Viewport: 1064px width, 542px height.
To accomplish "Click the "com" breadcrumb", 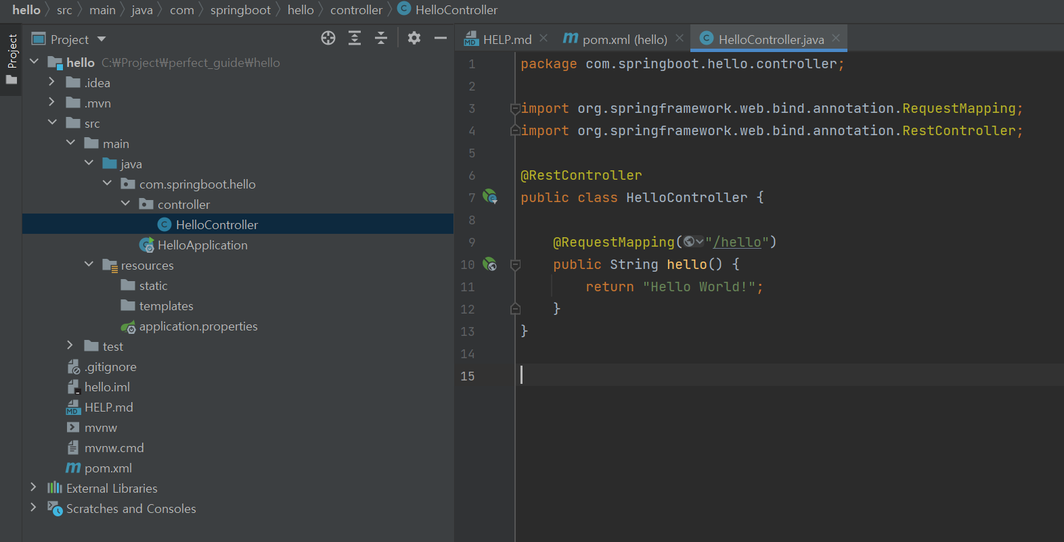I will click(x=182, y=9).
